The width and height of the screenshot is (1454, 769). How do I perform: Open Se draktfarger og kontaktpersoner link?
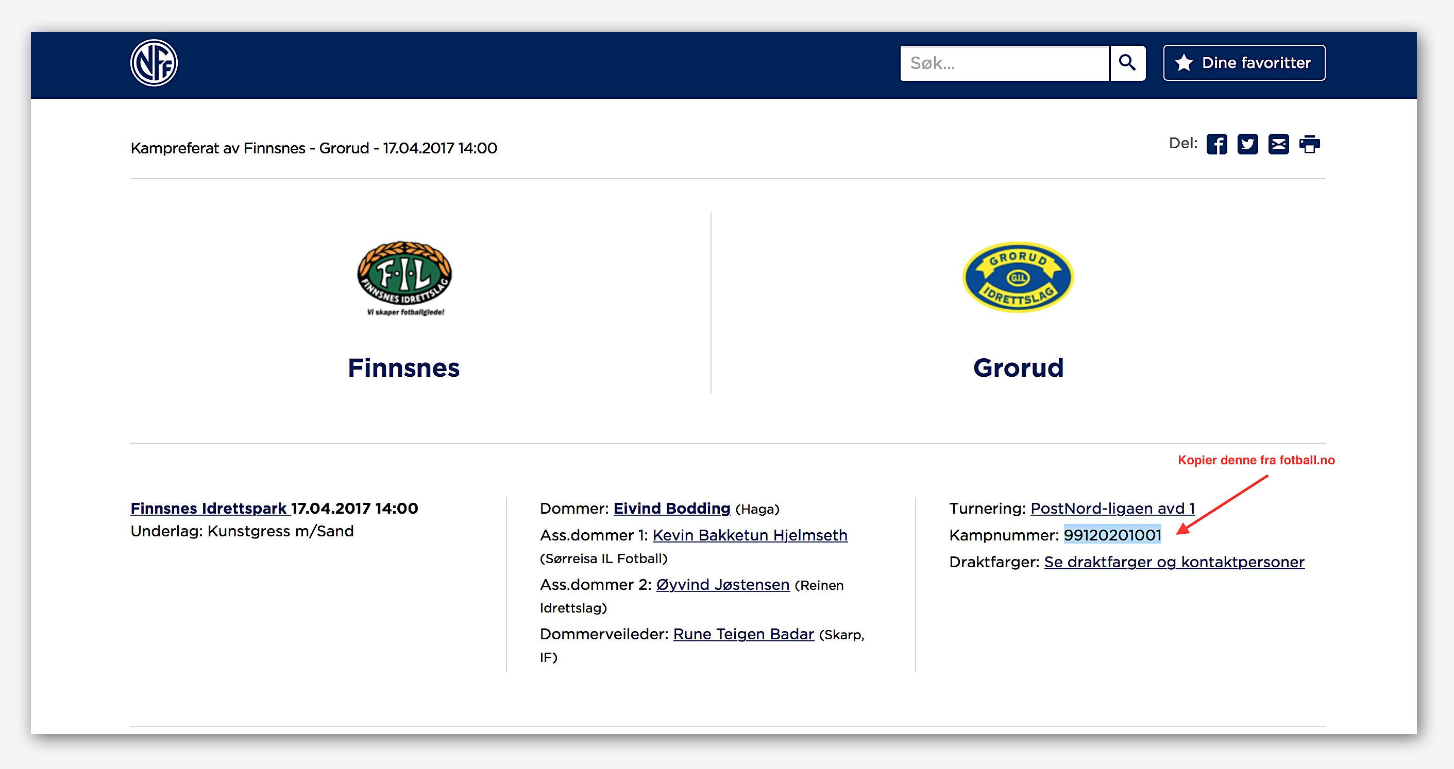point(1174,562)
